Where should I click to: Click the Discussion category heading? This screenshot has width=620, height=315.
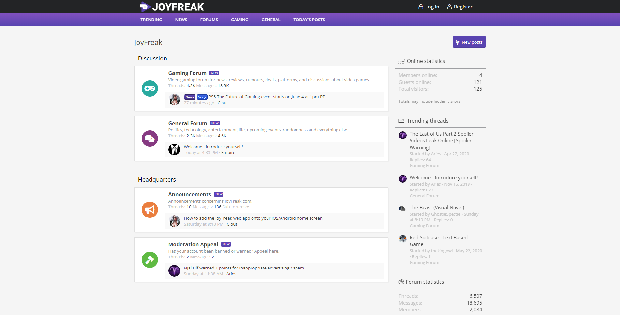coord(152,59)
